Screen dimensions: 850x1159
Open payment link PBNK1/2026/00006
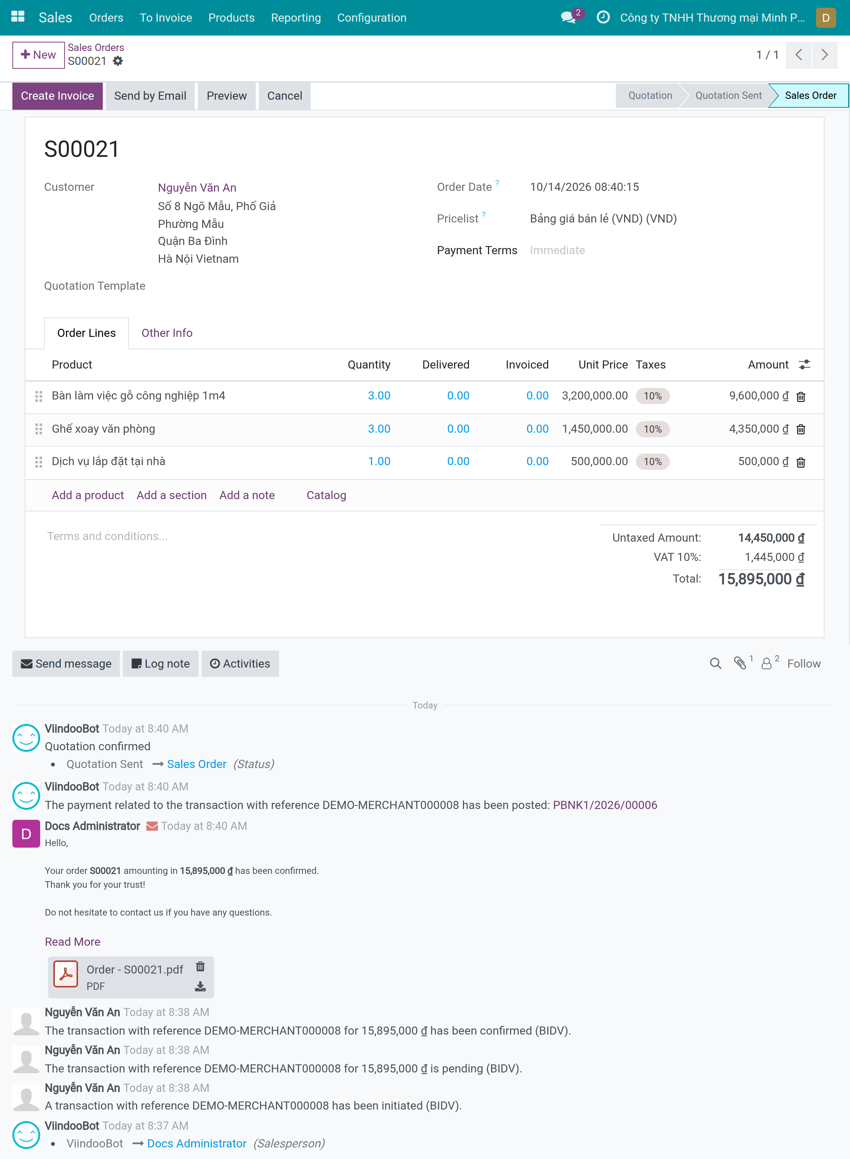point(605,805)
